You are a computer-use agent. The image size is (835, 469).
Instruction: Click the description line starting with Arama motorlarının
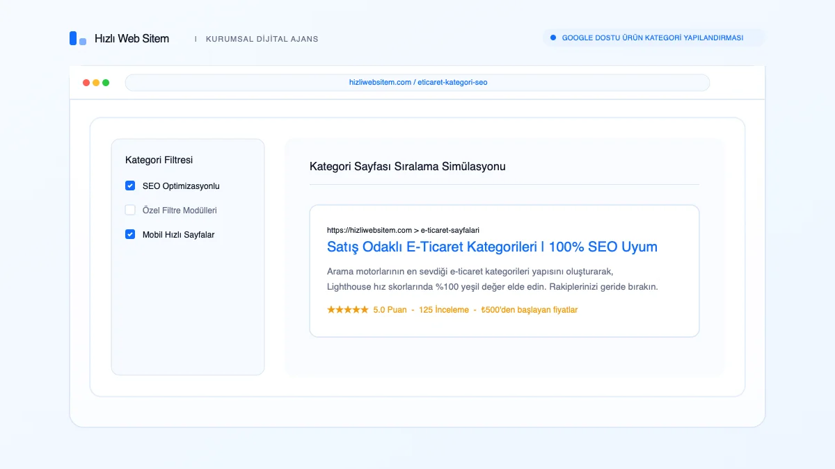(x=470, y=271)
